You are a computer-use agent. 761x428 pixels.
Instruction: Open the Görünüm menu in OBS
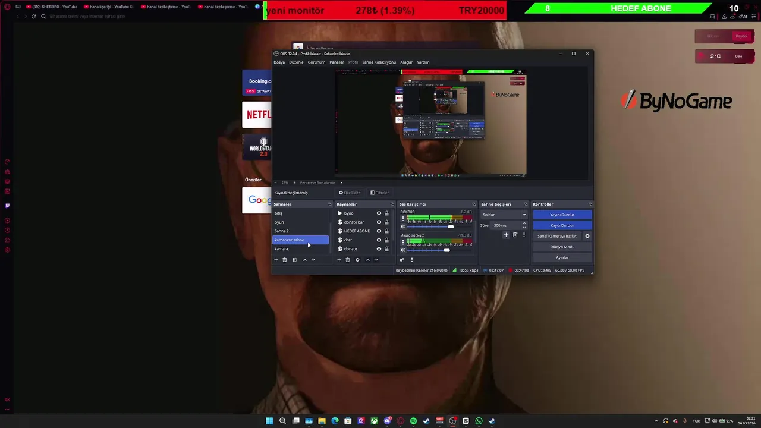(x=316, y=62)
